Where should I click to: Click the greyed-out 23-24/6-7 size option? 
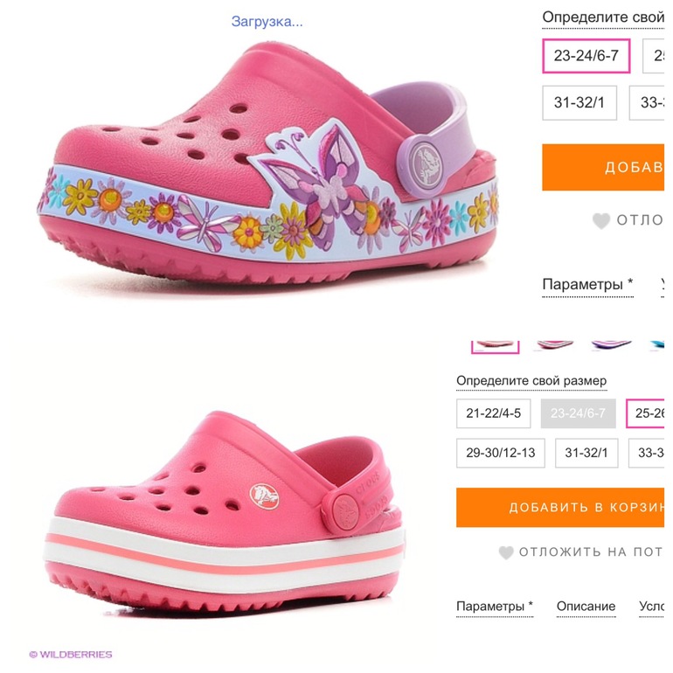point(579,413)
